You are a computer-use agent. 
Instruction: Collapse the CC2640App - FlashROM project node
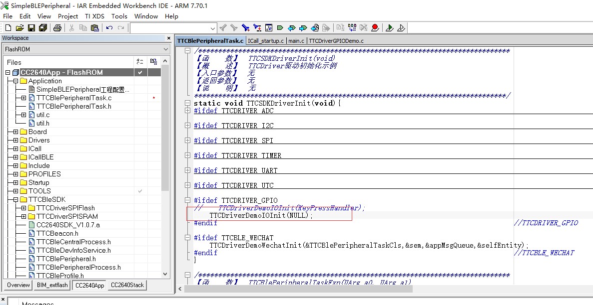tap(7, 72)
